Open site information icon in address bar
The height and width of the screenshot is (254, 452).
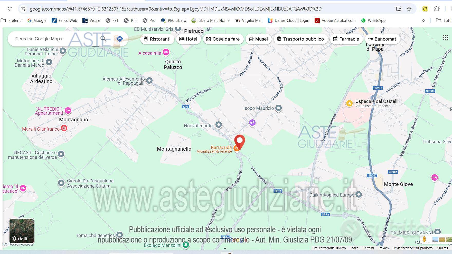click(23, 9)
